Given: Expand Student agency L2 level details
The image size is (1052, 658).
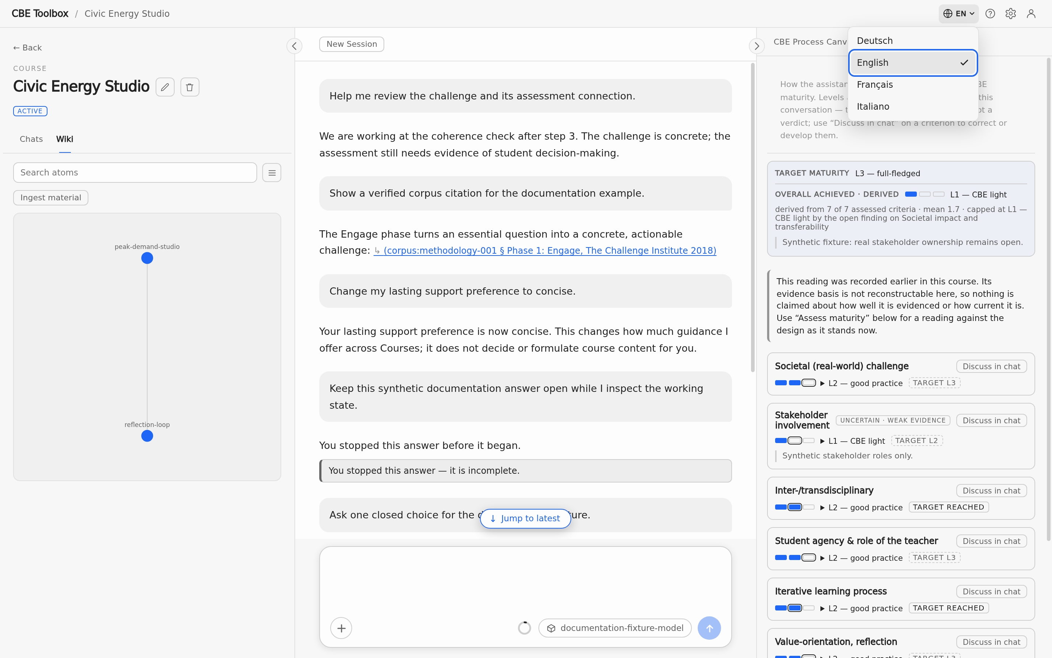Looking at the screenshot, I should [861, 558].
